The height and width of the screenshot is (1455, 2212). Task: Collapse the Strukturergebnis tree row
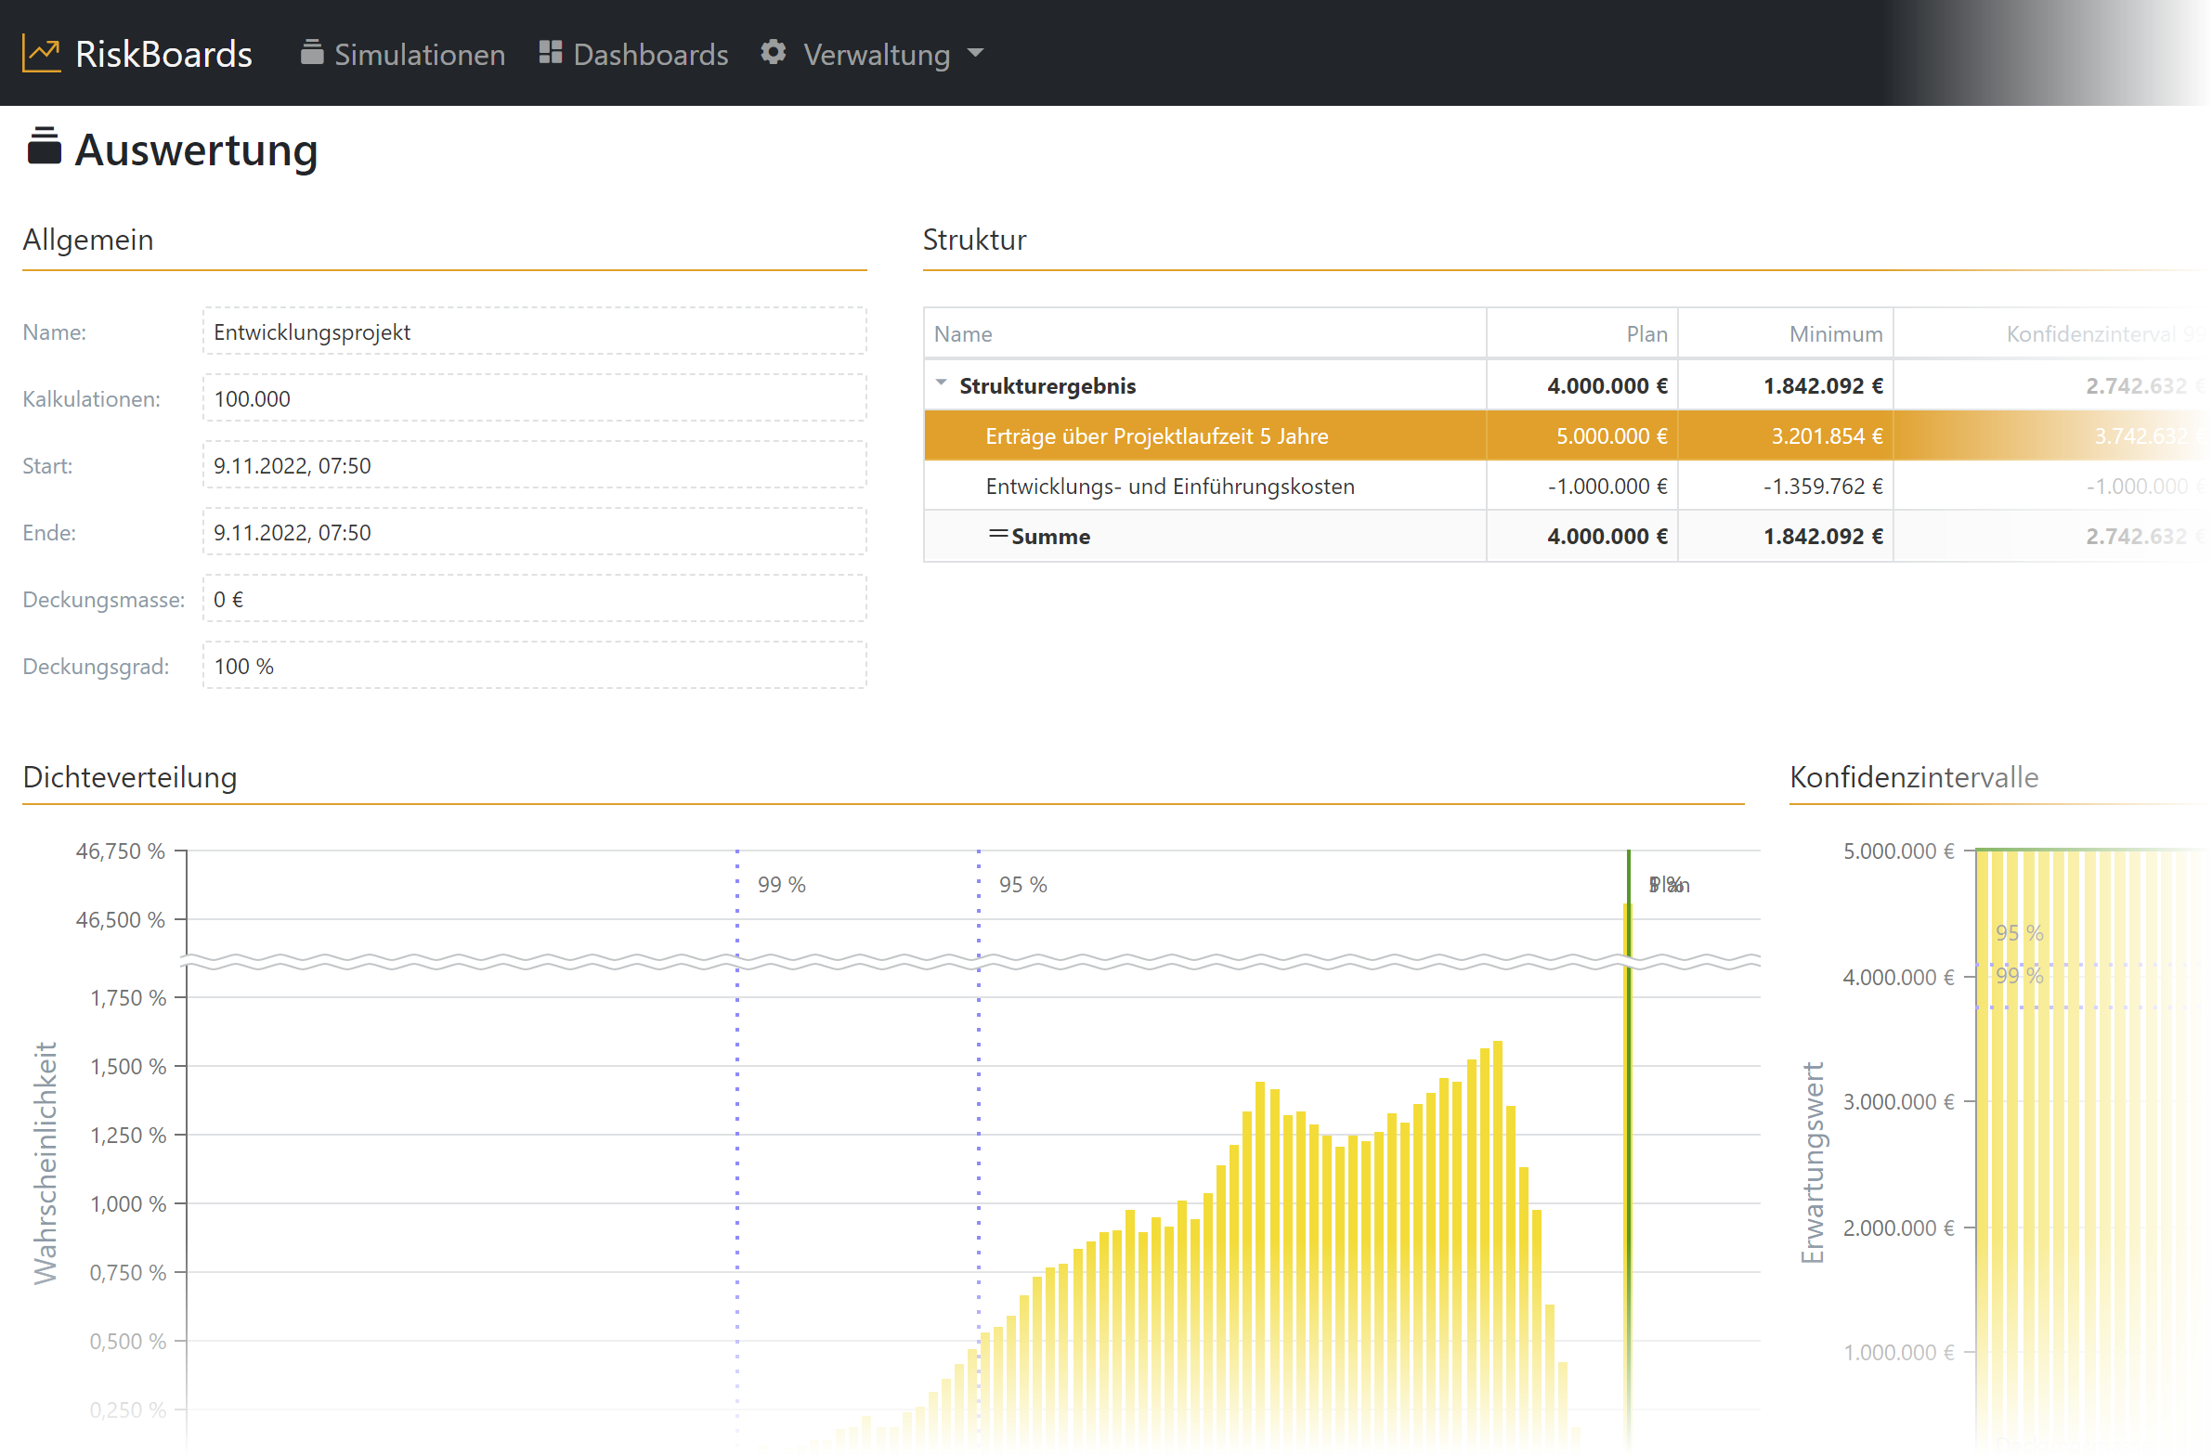[x=942, y=383]
